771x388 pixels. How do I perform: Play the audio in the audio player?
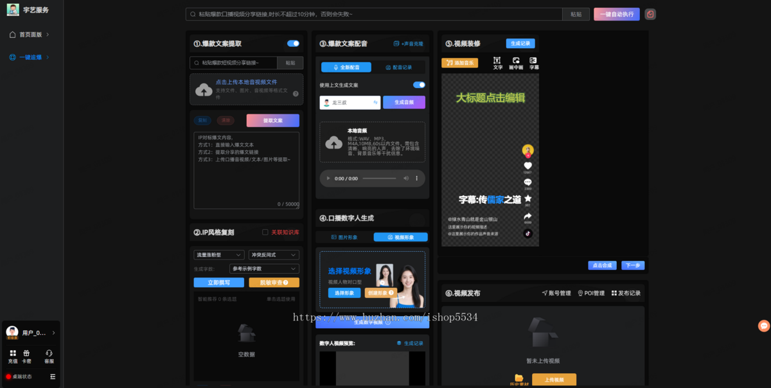[x=328, y=178]
